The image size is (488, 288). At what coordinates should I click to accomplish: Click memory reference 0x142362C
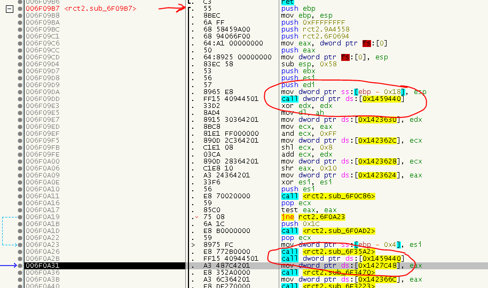tap(377, 141)
